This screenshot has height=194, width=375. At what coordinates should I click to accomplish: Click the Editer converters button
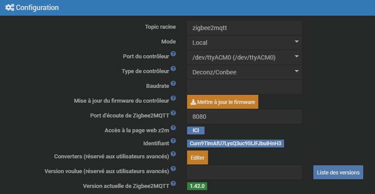(x=198, y=157)
